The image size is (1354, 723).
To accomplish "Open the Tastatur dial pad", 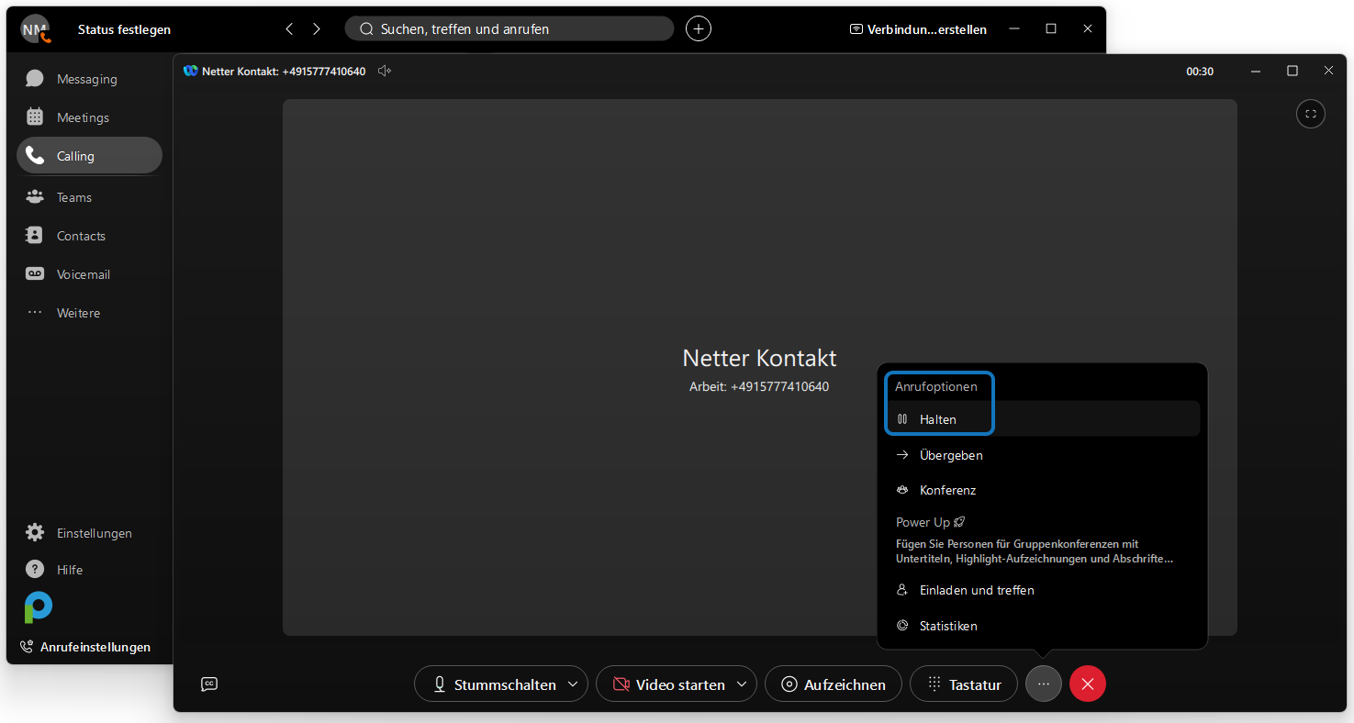I will point(964,684).
